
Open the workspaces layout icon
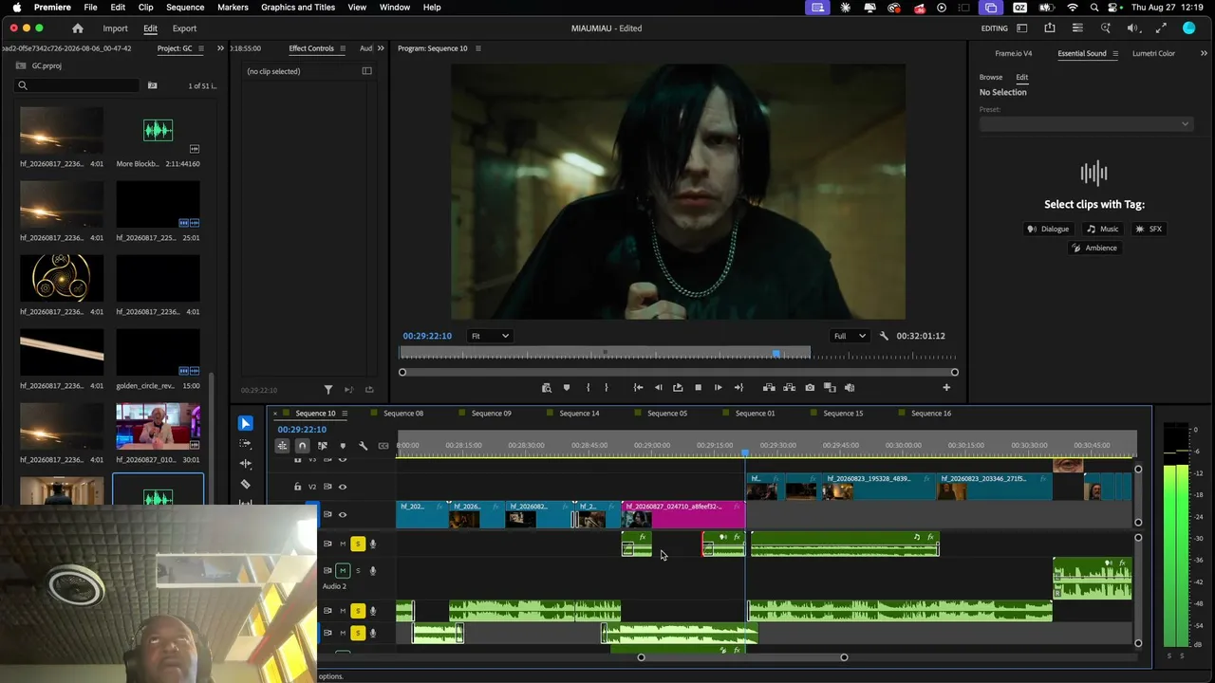click(x=1022, y=28)
